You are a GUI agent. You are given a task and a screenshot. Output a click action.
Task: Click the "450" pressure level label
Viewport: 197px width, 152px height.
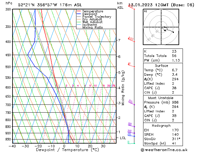coord(9,55)
